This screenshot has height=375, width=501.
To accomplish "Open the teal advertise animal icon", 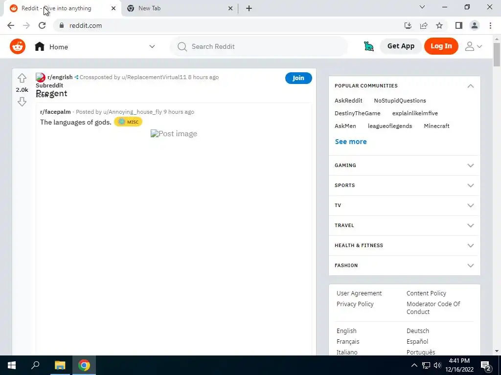I will pos(369,46).
